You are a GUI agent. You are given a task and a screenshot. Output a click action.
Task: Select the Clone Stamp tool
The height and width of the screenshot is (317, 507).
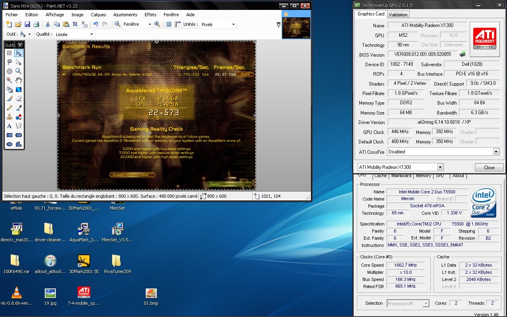tap(10, 117)
